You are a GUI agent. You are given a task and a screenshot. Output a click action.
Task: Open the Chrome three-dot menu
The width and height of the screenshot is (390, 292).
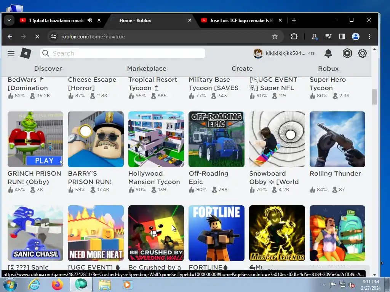(x=369, y=36)
